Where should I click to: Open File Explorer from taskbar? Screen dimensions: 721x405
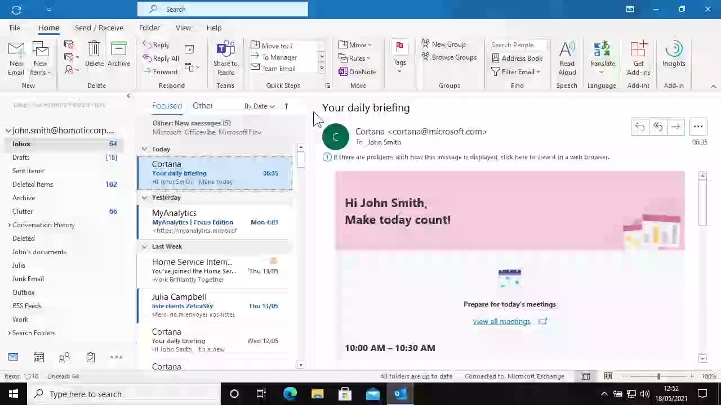click(x=317, y=394)
